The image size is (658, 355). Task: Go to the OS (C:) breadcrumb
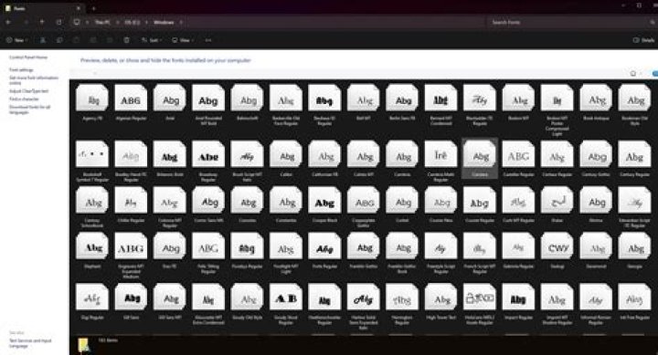click(133, 22)
